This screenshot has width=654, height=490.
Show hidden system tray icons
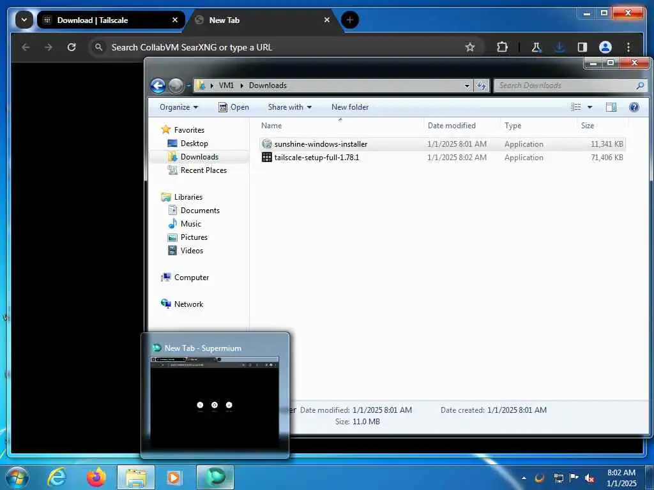524,478
